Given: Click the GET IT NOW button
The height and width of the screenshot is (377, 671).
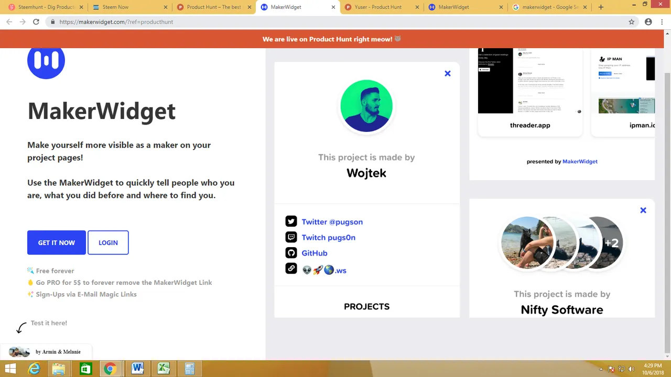Looking at the screenshot, I should (x=57, y=242).
